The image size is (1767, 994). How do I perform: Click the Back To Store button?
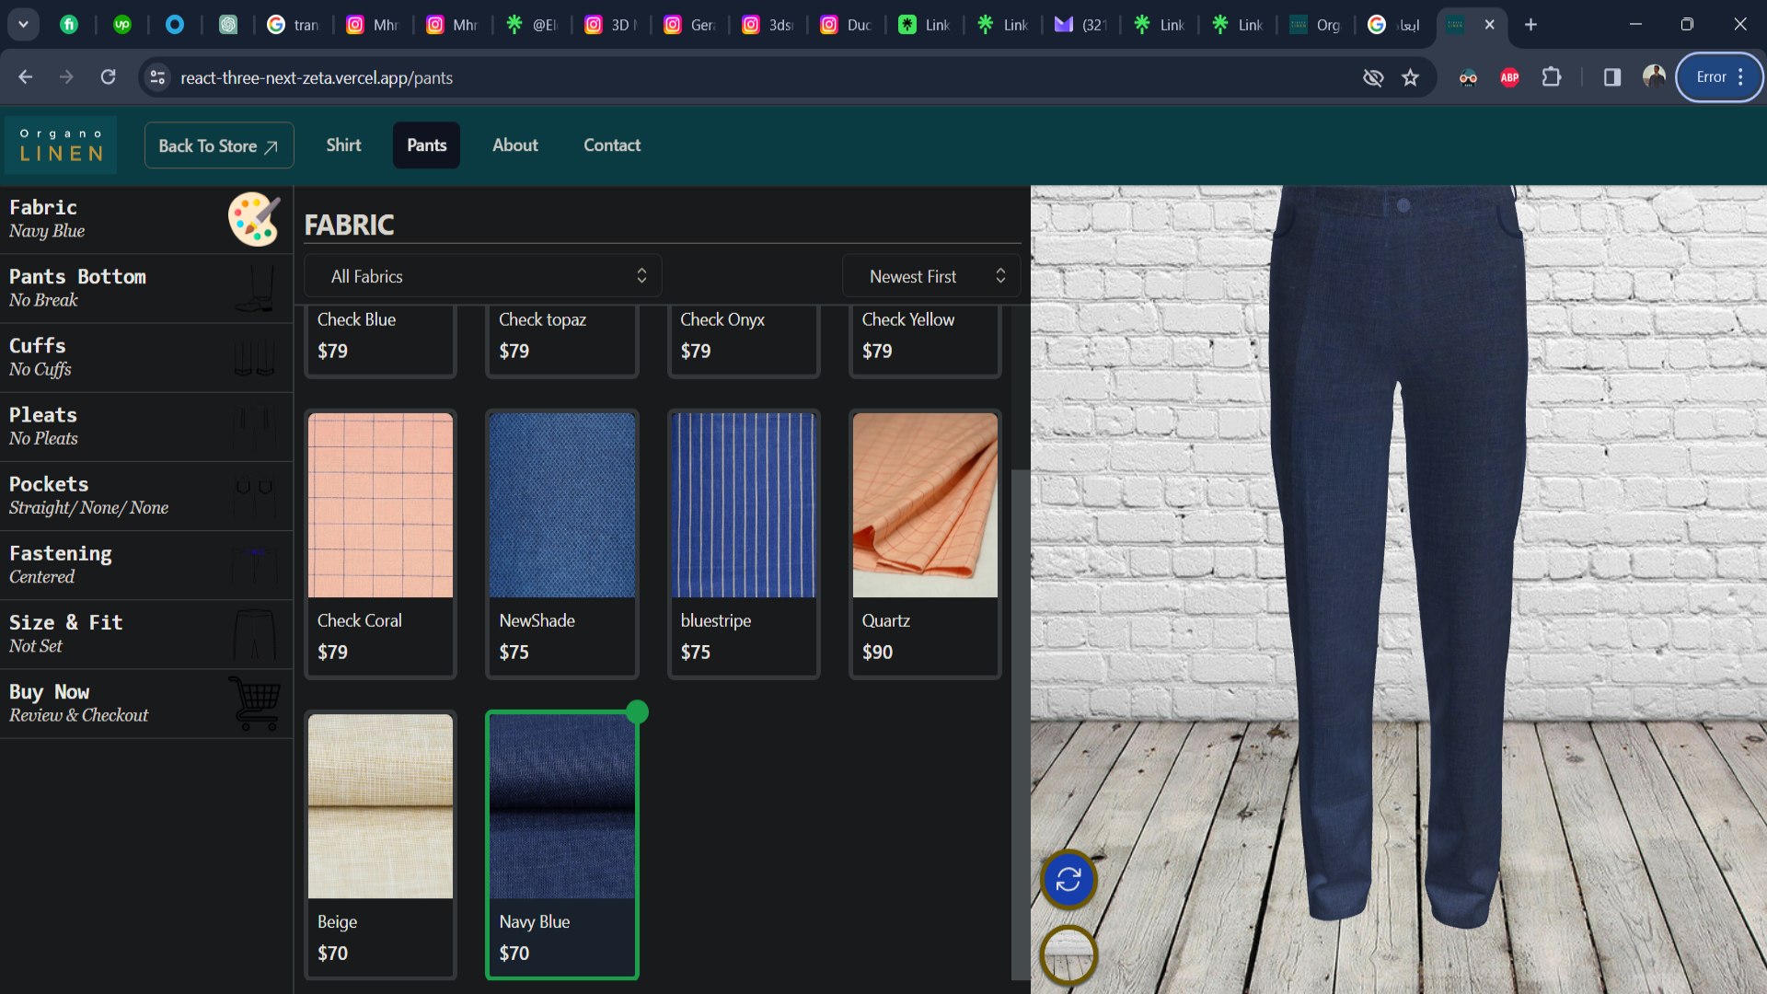pyautogui.click(x=219, y=145)
